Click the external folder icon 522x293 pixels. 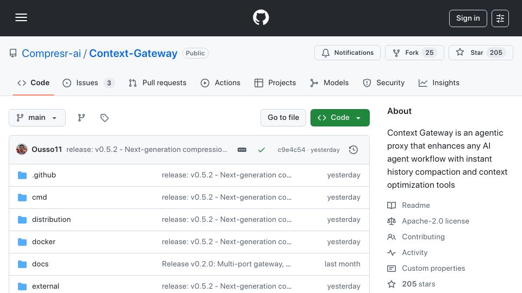click(22, 286)
